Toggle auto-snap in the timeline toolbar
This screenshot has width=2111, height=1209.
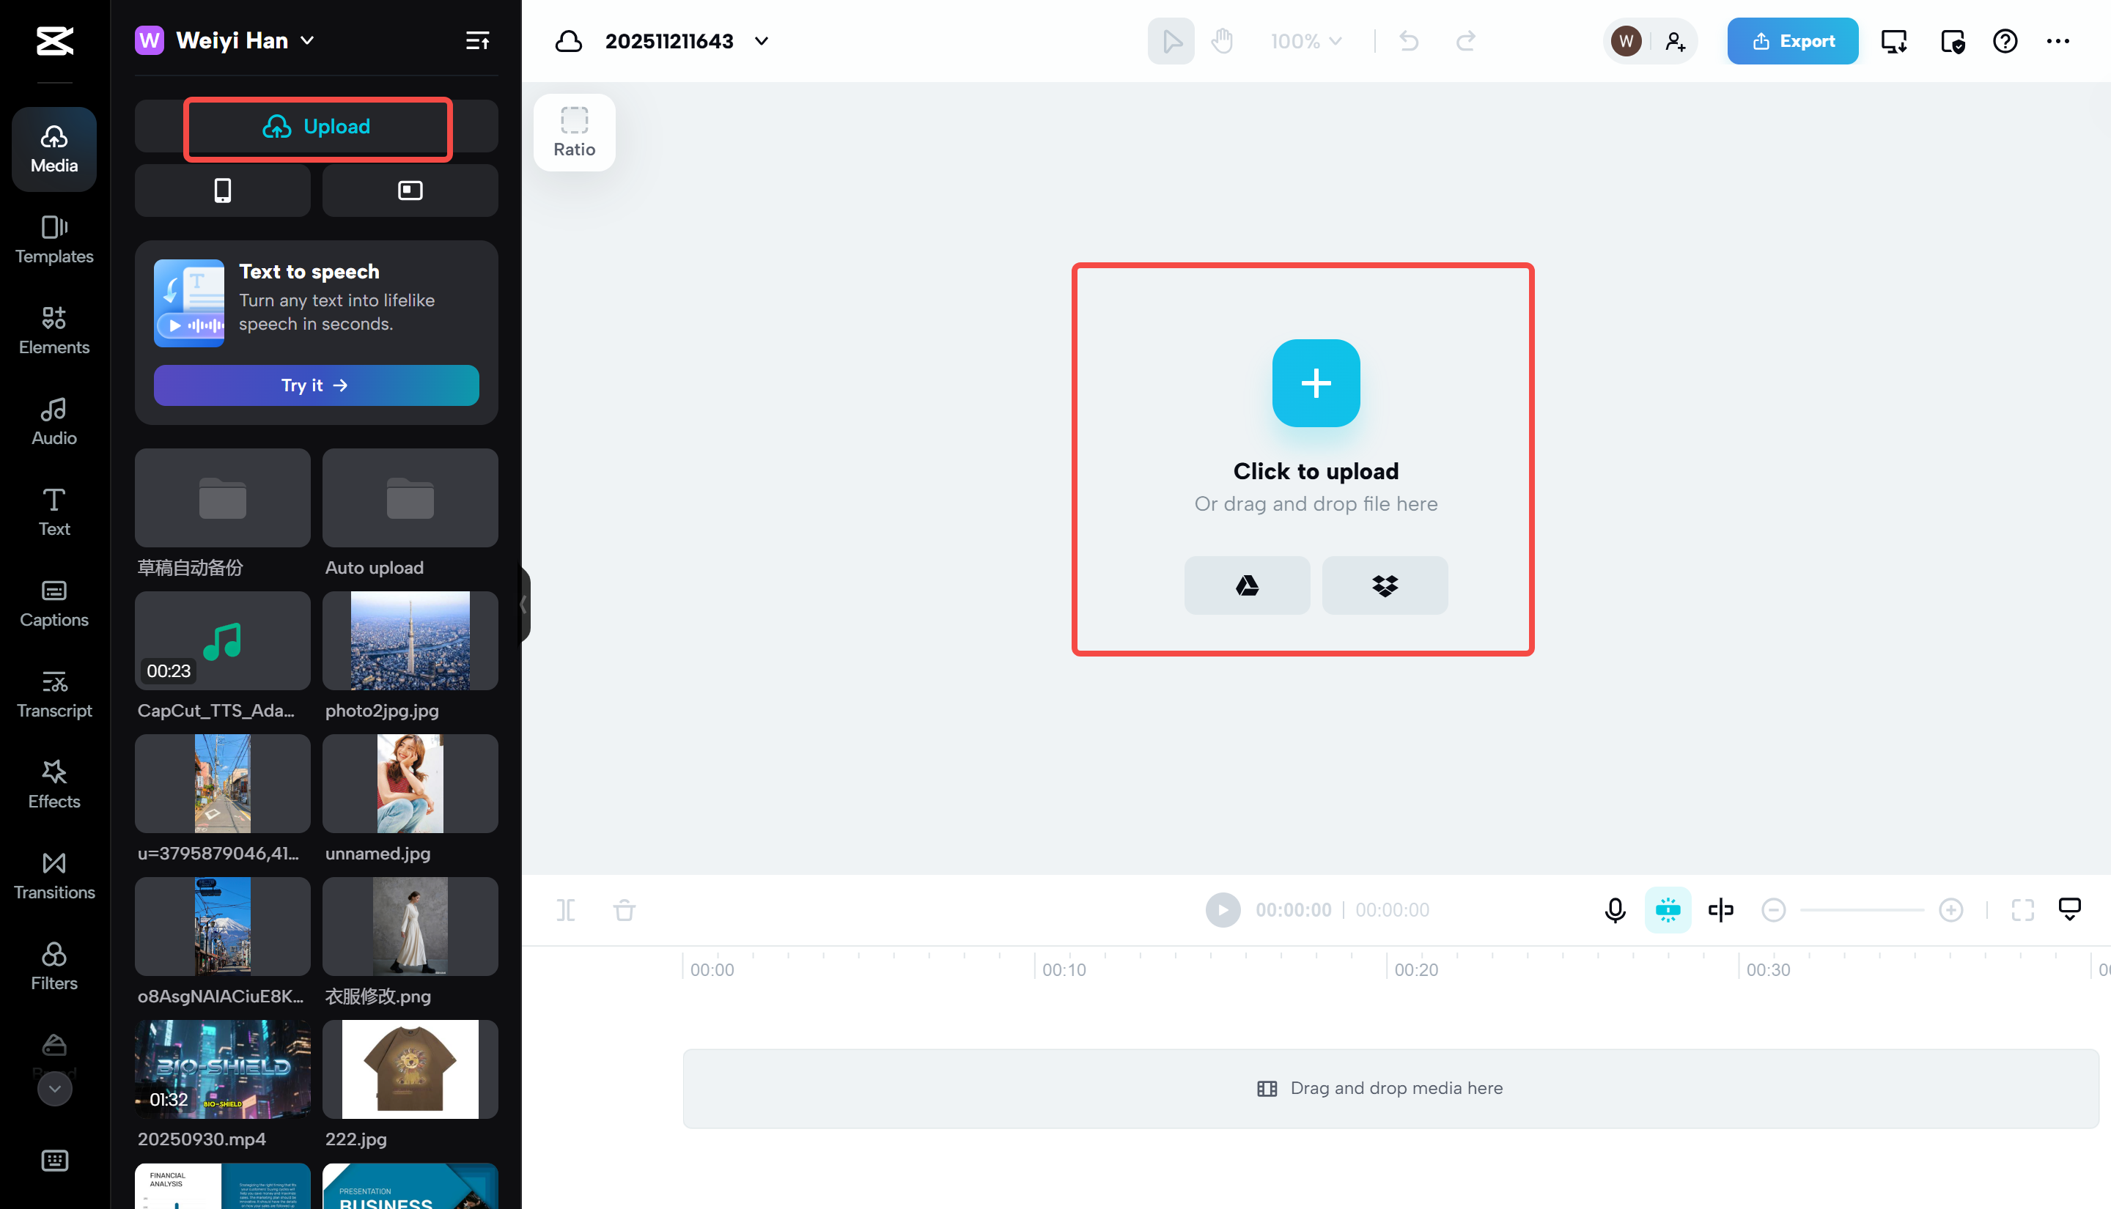point(1668,909)
